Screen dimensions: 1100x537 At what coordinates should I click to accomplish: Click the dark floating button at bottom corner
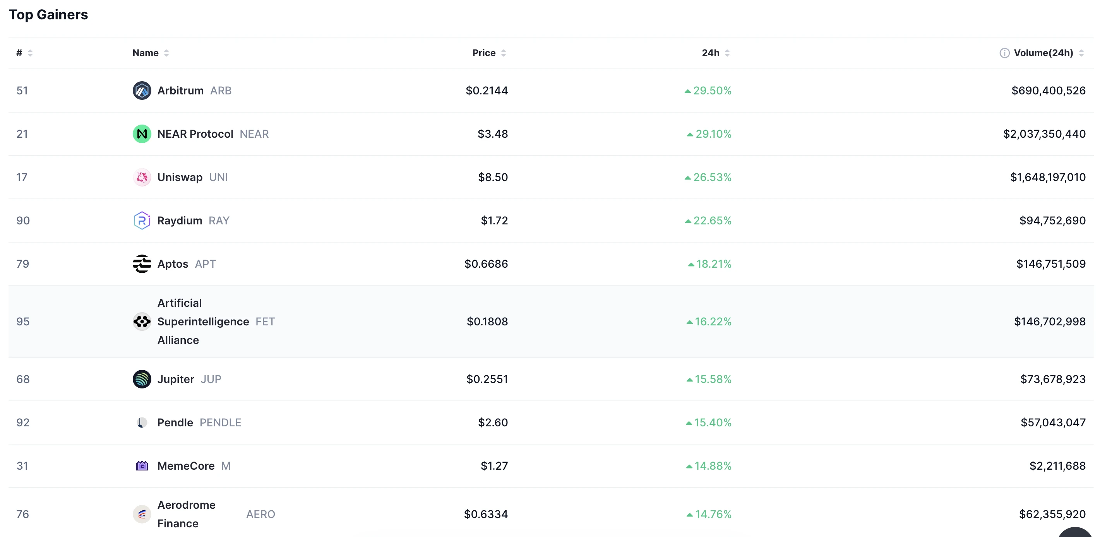pyautogui.click(x=1075, y=532)
